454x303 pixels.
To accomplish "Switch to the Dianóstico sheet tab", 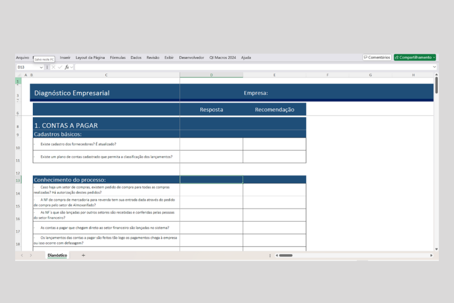I will (57, 256).
